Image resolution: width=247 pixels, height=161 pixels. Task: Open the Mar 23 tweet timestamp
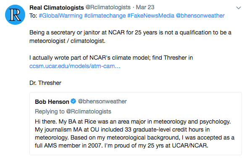[145, 7]
